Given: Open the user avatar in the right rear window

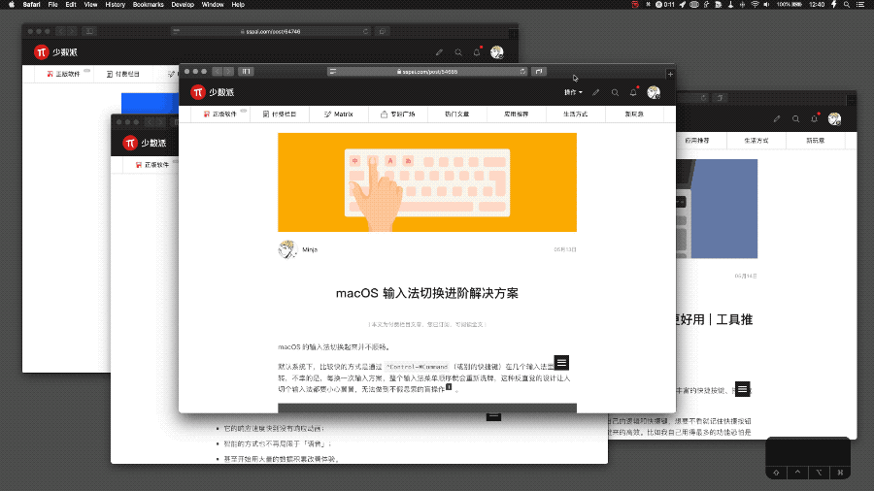Looking at the screenshot, I should [834, 118].
